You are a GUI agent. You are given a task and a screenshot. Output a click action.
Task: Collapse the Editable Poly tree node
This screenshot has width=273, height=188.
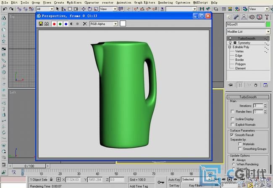[x=230, y=47]
